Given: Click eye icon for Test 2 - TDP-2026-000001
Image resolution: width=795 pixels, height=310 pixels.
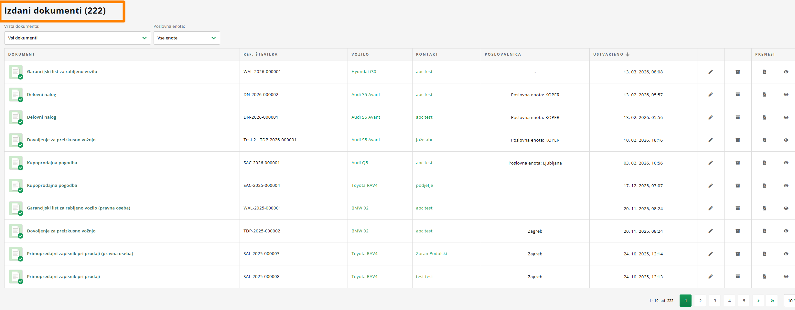Looking at the screenshot, I should click(x=786, y=140).
